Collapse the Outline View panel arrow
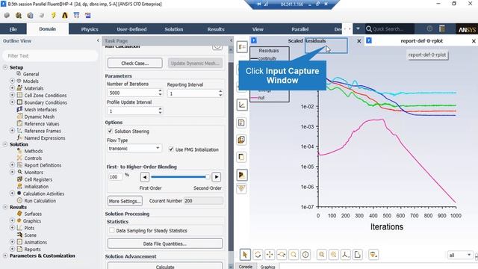This screenshot has width=478, height=269. (x=98, y=40)
